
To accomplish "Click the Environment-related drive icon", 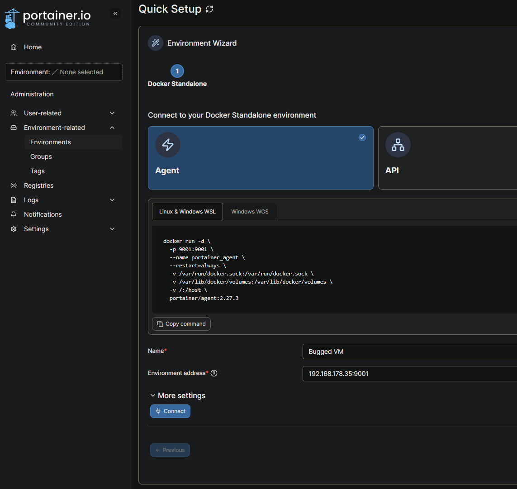I will point(14,128).
